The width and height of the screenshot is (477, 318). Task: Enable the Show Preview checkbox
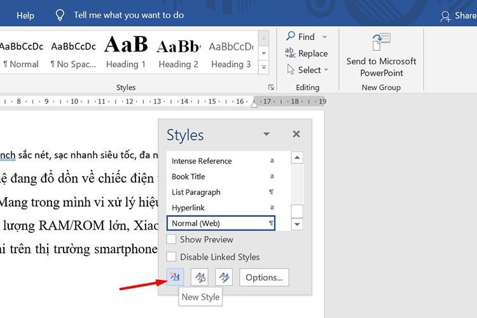tap(171, 240)
